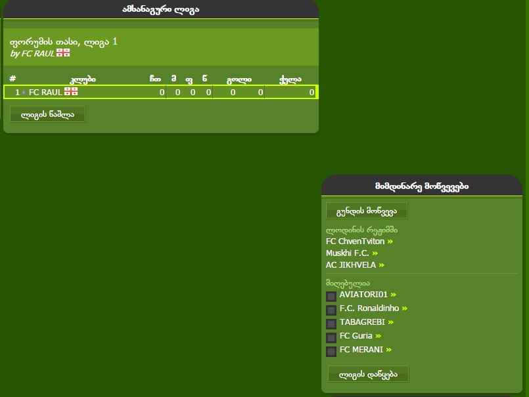Click the small status dot before FC RAUL
Viewport: 529px width, 397px height.
point(24,93)
